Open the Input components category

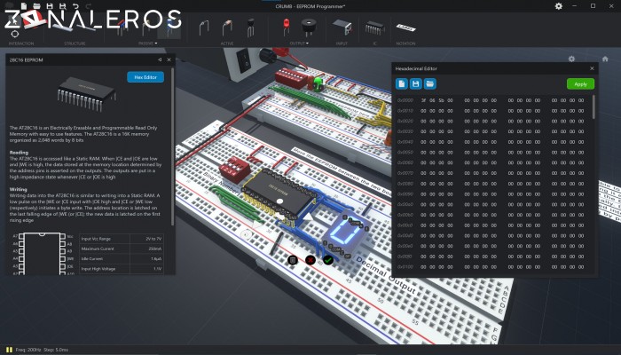coord(342,43)
